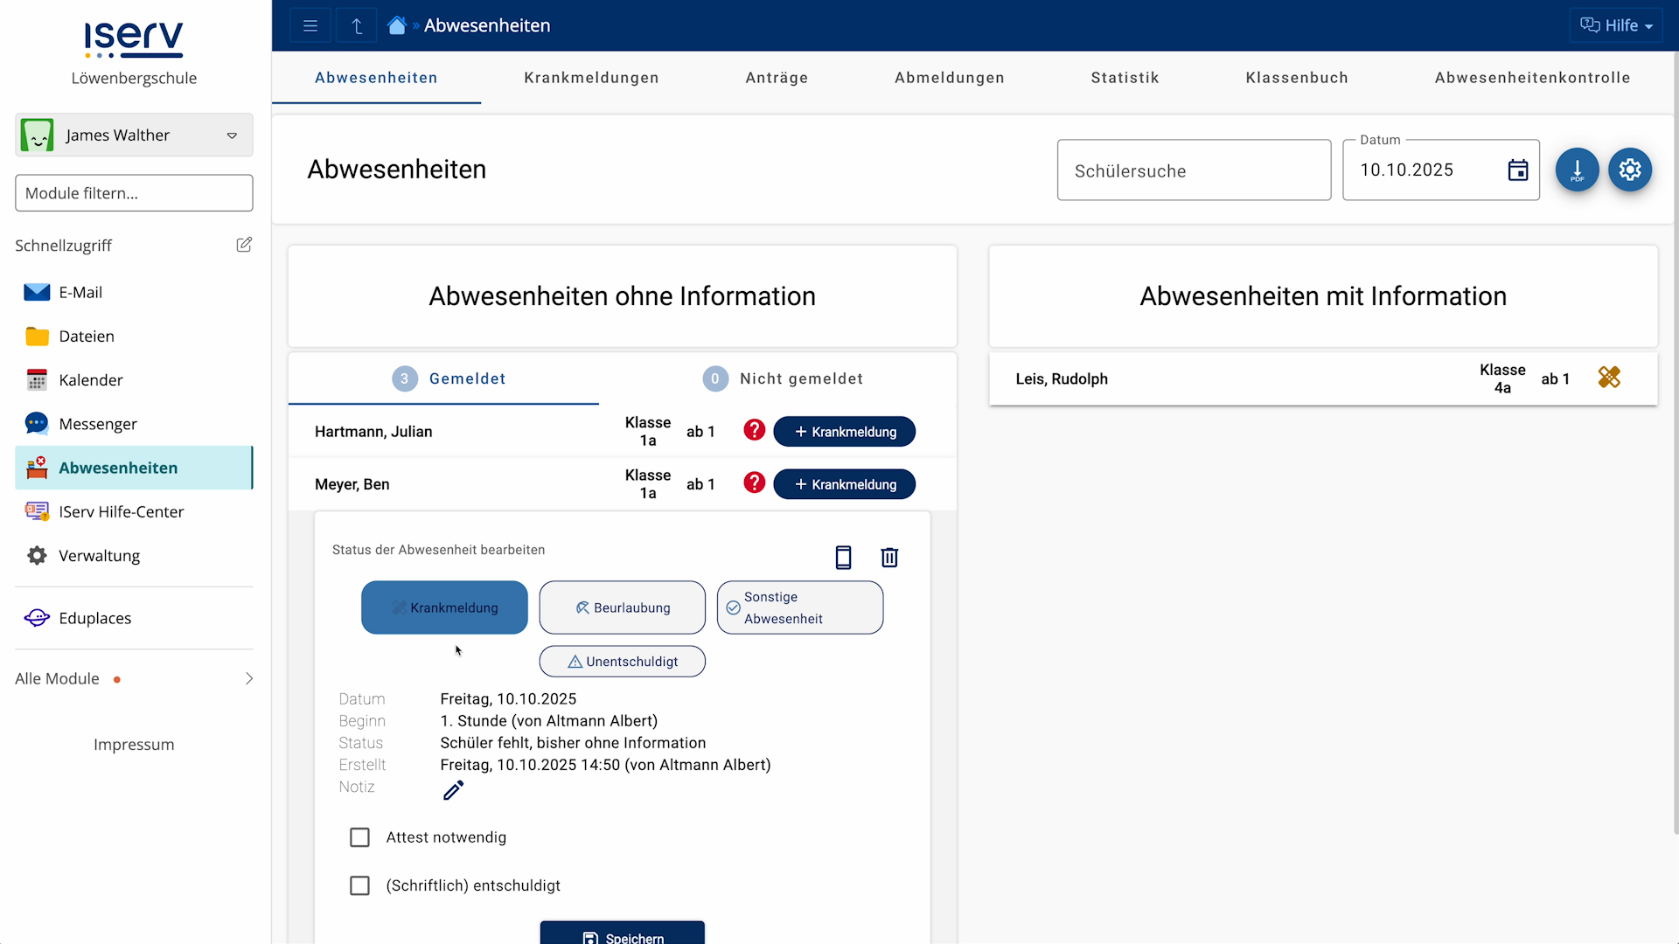Open the Hilfe dropdown menu
Screen dimensions: 1679x944
click(1616, 24)
